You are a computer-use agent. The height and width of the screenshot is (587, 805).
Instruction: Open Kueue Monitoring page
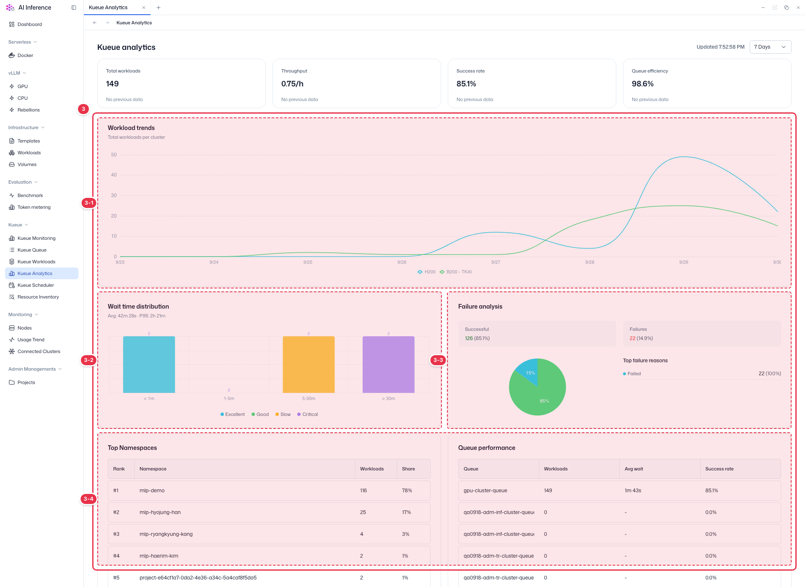click(42, 238)
